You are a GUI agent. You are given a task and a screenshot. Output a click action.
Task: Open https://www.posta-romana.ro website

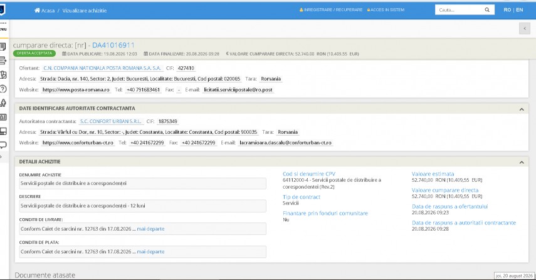76,90
